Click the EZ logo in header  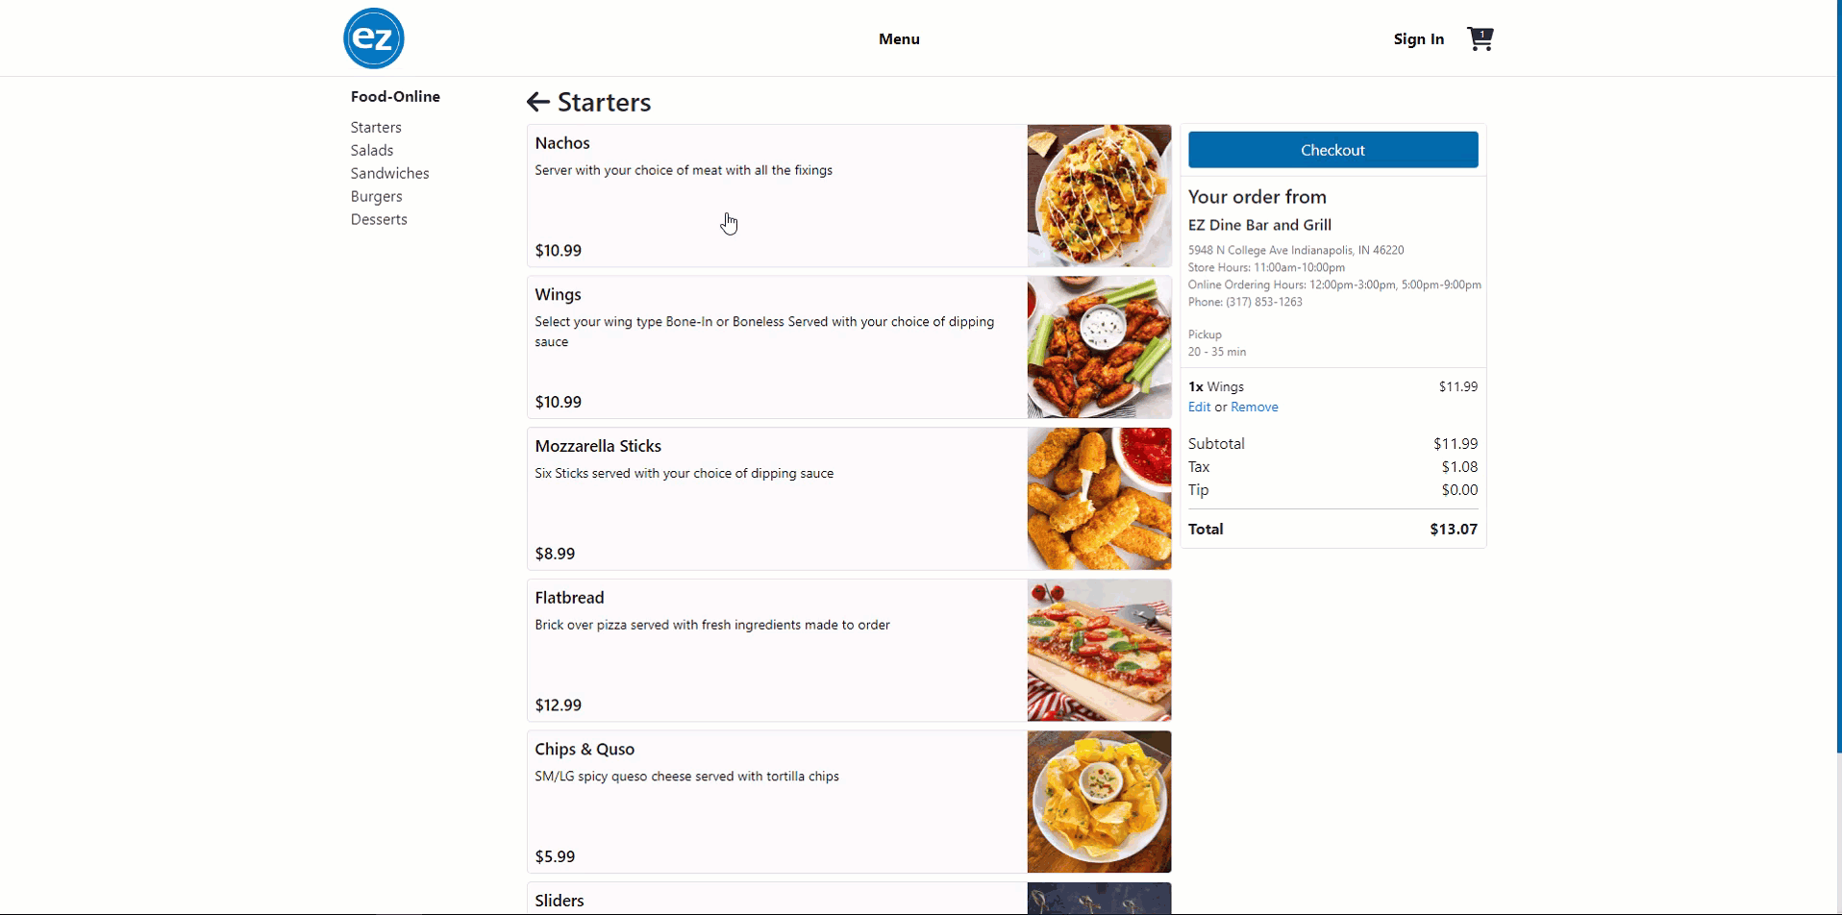pos(374,38)
